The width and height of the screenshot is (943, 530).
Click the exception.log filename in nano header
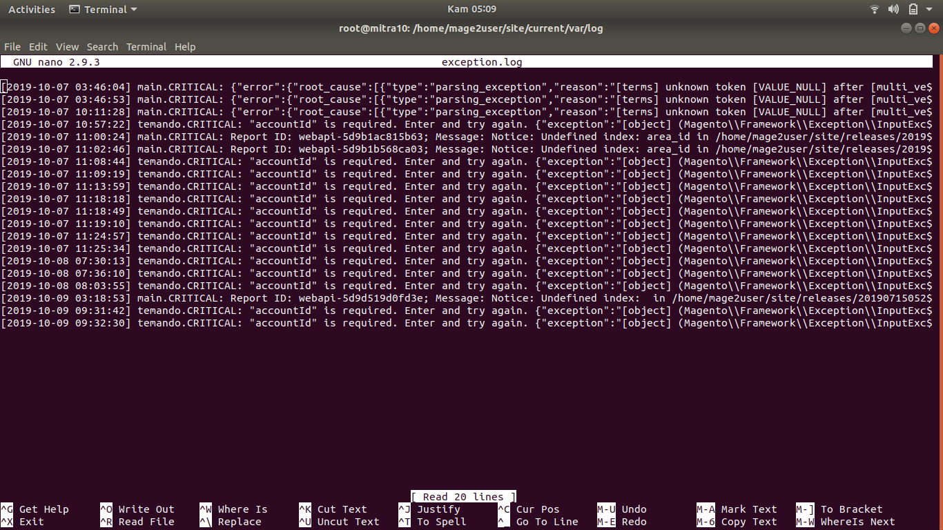point(482,62)
